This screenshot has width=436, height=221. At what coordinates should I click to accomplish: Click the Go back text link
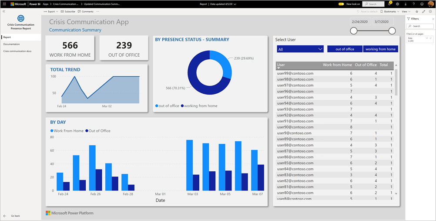click(x=15, y=216)
